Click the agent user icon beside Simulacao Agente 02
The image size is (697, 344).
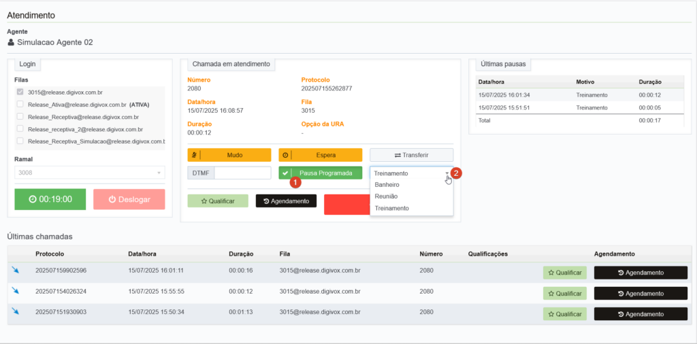point(11,43)
